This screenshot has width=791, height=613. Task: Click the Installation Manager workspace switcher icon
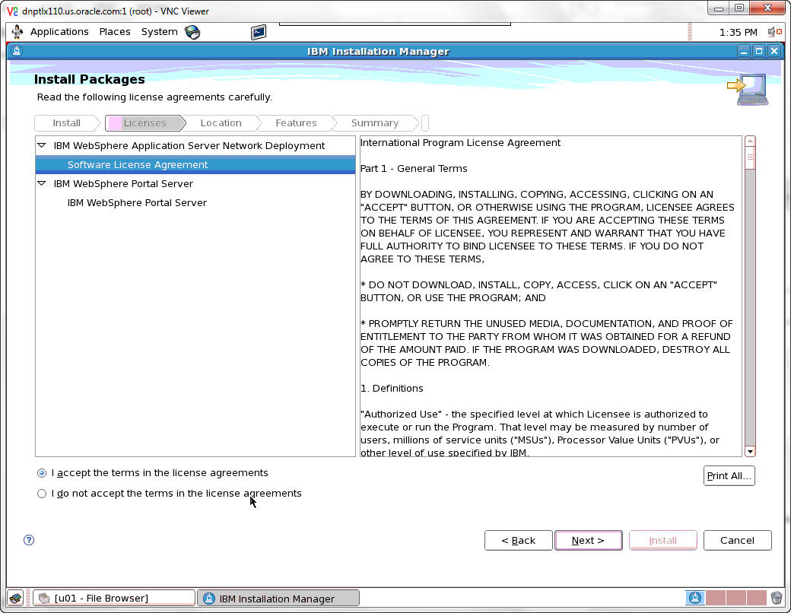pos(694,598)
